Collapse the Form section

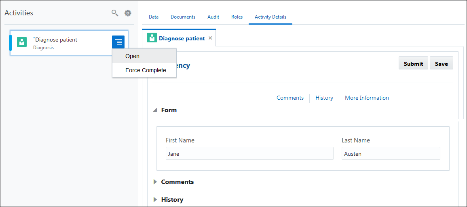pos(155,110)
